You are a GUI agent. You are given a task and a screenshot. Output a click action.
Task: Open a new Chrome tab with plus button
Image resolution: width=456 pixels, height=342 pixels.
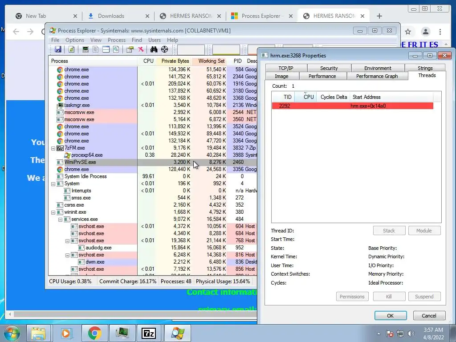[x=379, y=16]
